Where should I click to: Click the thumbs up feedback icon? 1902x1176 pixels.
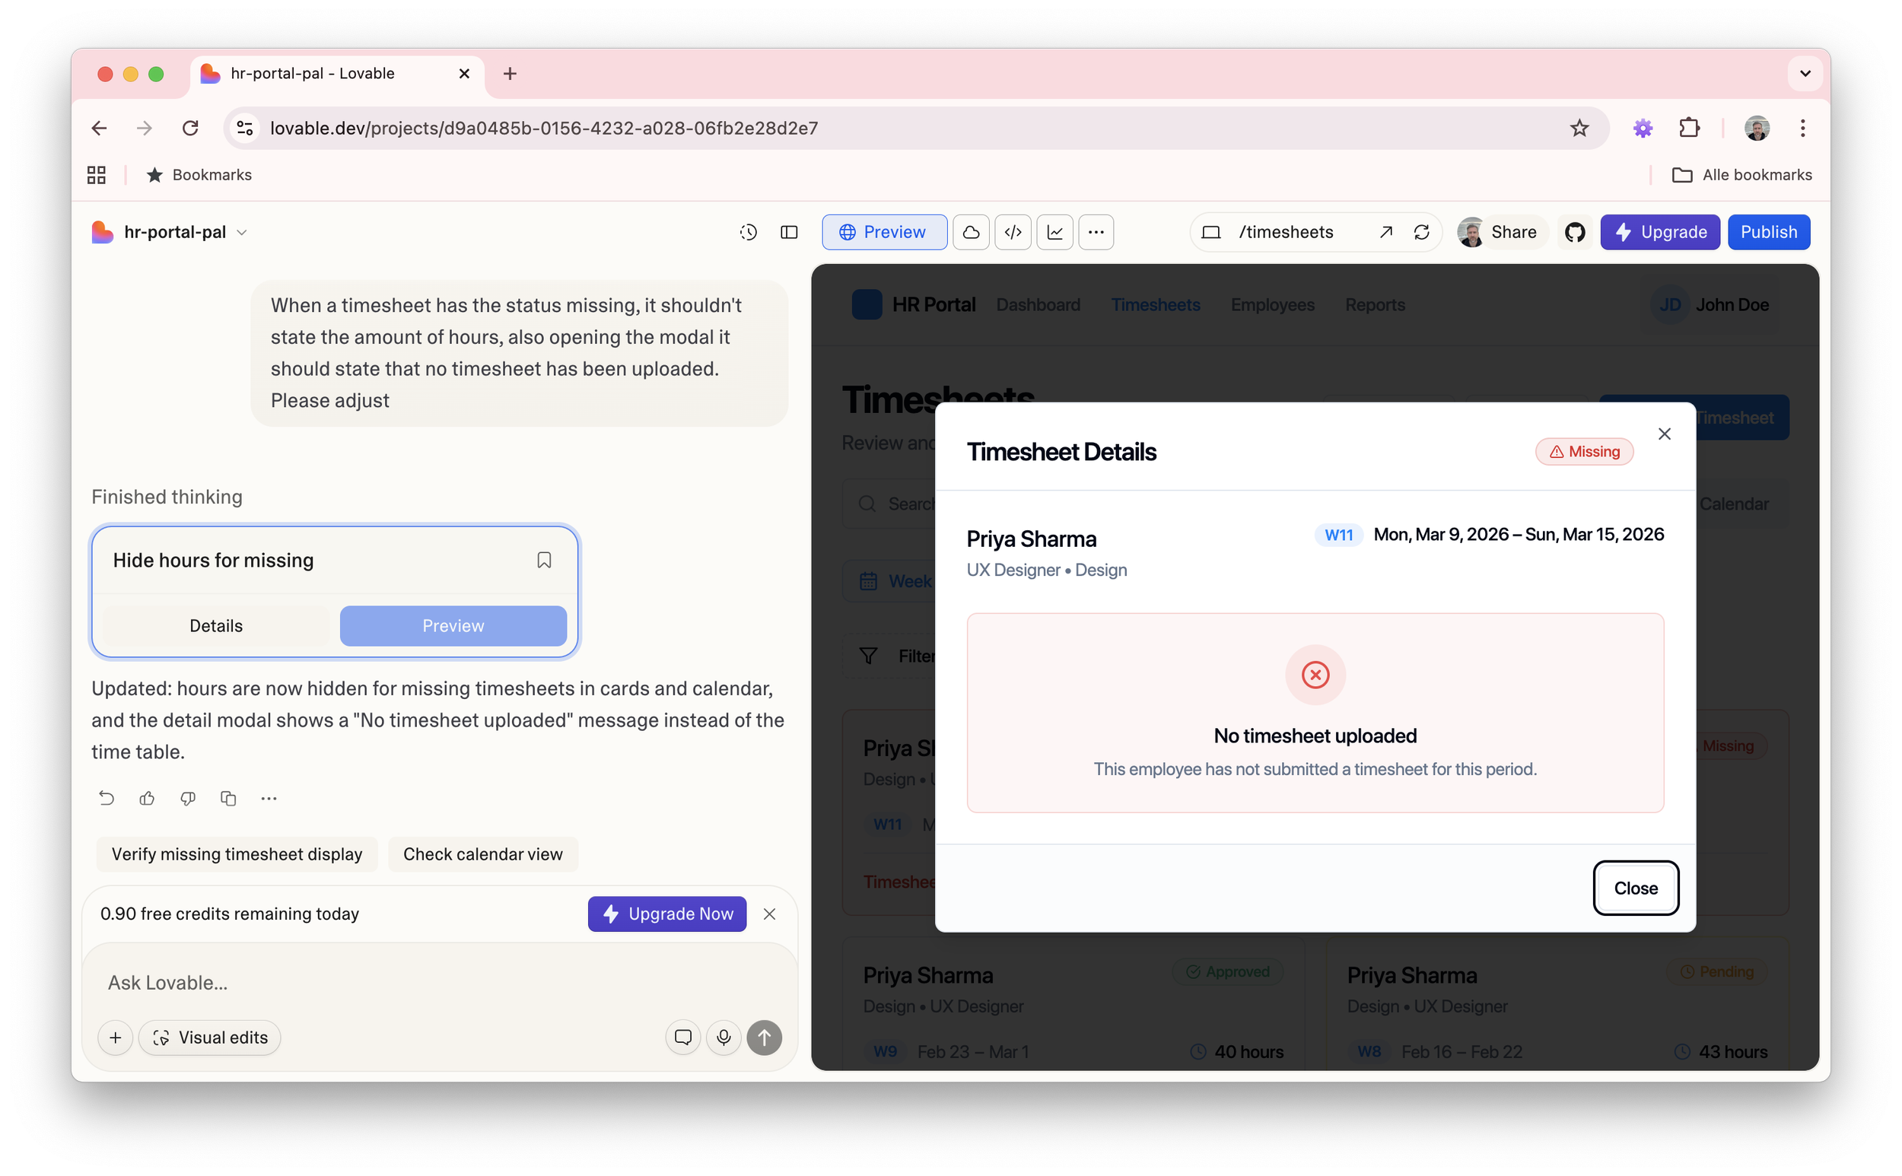click(x=147, y=798)
